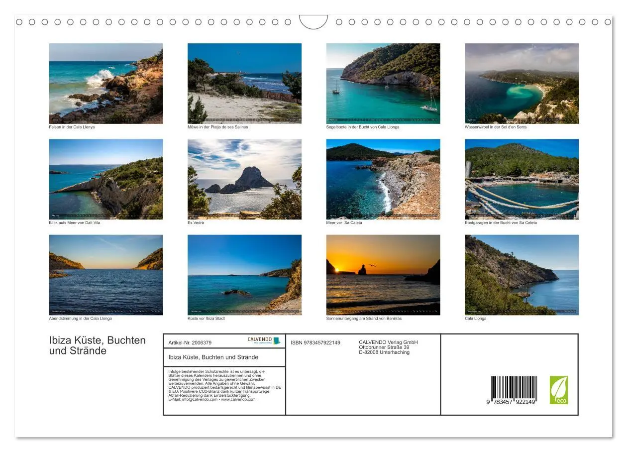Click caption 'Meer vor Sa Caleta'

click(x=344, y=223)
